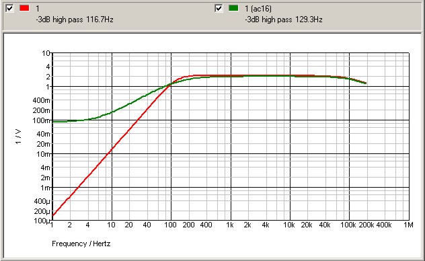This screenshot has width=425, height=261.
Task: Click the '1 (ac16)' curve label
Action: point(258,9)
